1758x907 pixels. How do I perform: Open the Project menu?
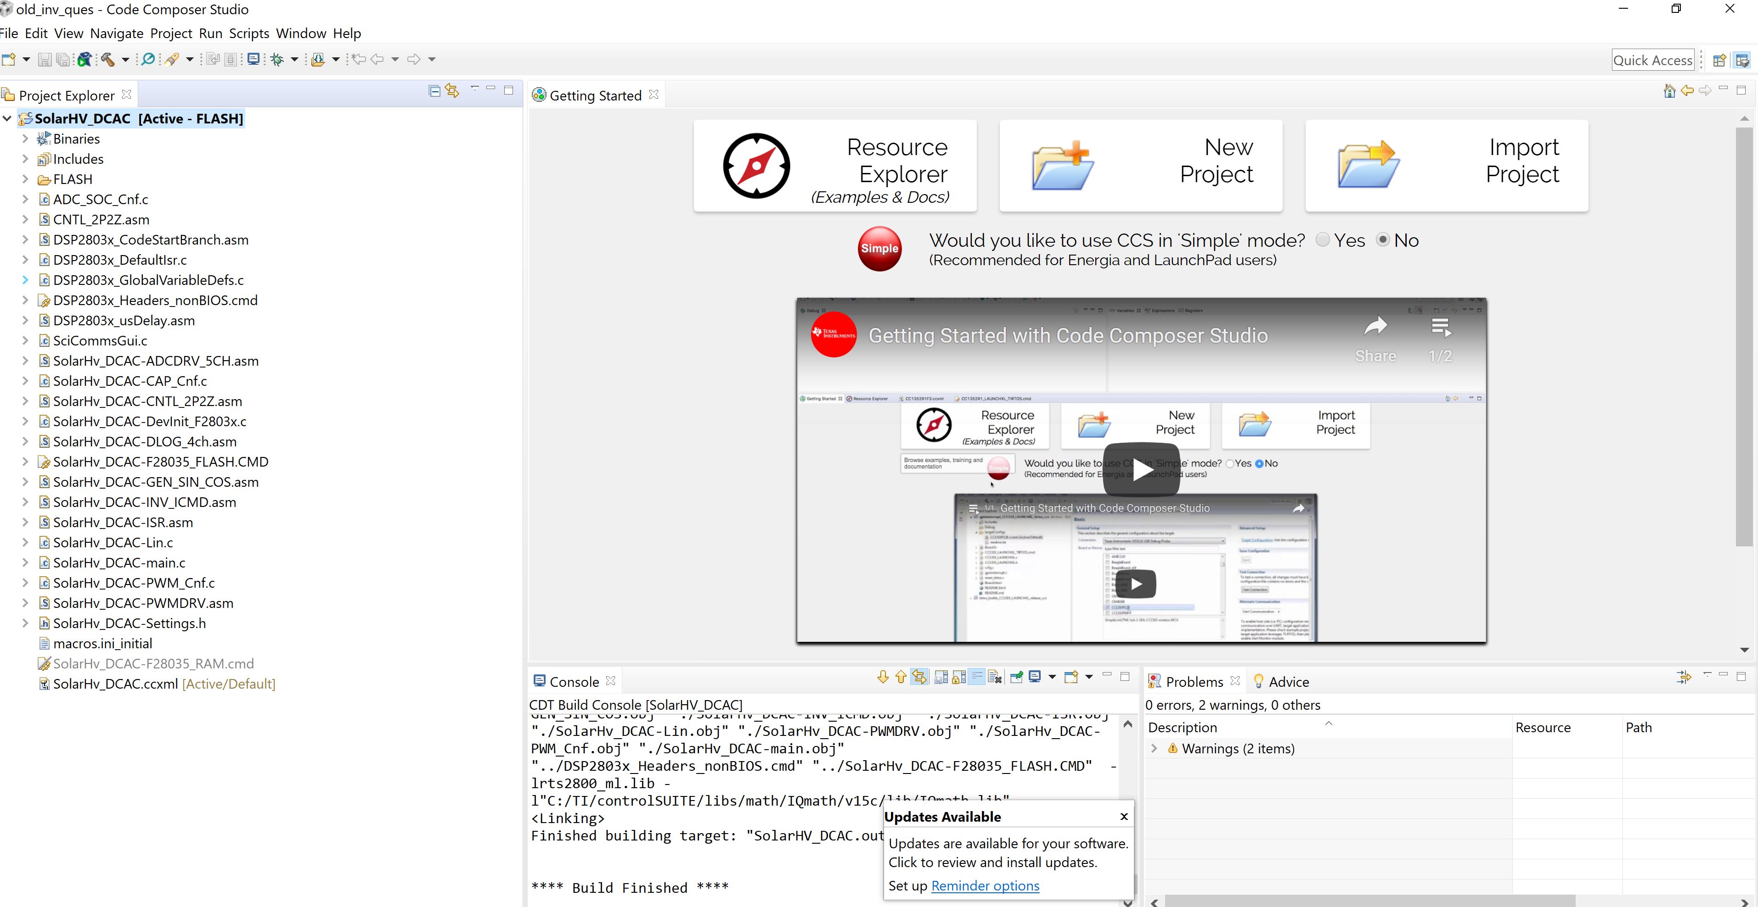click(171, 33)
